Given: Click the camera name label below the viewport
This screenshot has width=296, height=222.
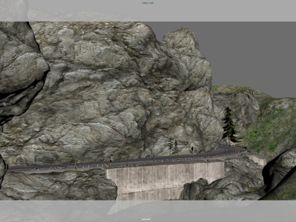Looking at the screenshot, I should pyautogui.click(x=146, y=219).
